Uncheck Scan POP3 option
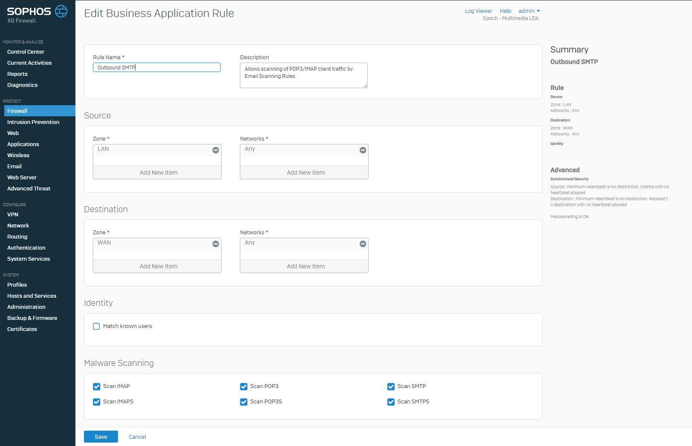 point(244,387)
